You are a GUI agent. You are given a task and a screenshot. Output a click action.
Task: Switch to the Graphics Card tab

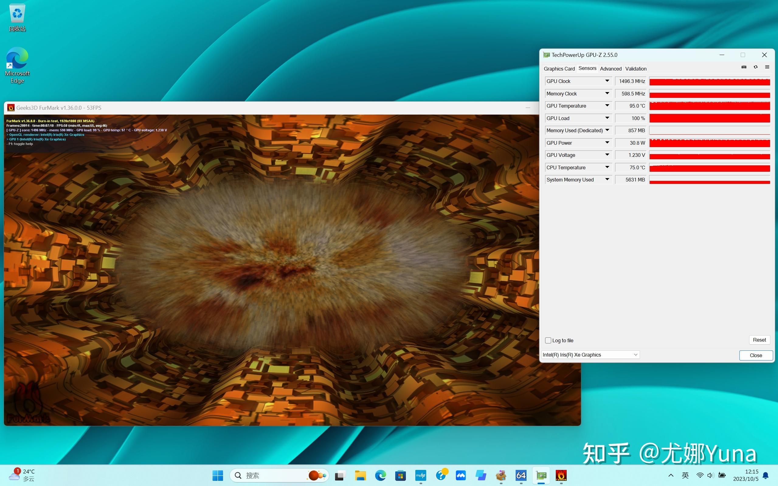(x=559, y=69)
